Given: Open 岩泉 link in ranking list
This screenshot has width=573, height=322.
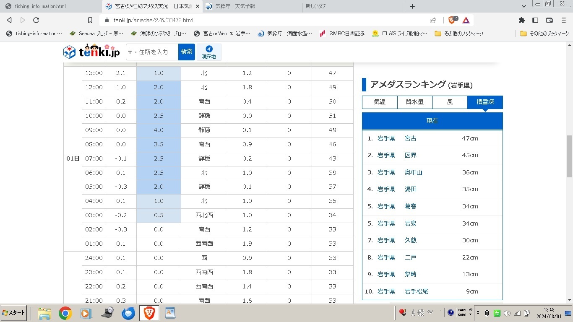Looking at the screenshot, I should click(411, 223).
